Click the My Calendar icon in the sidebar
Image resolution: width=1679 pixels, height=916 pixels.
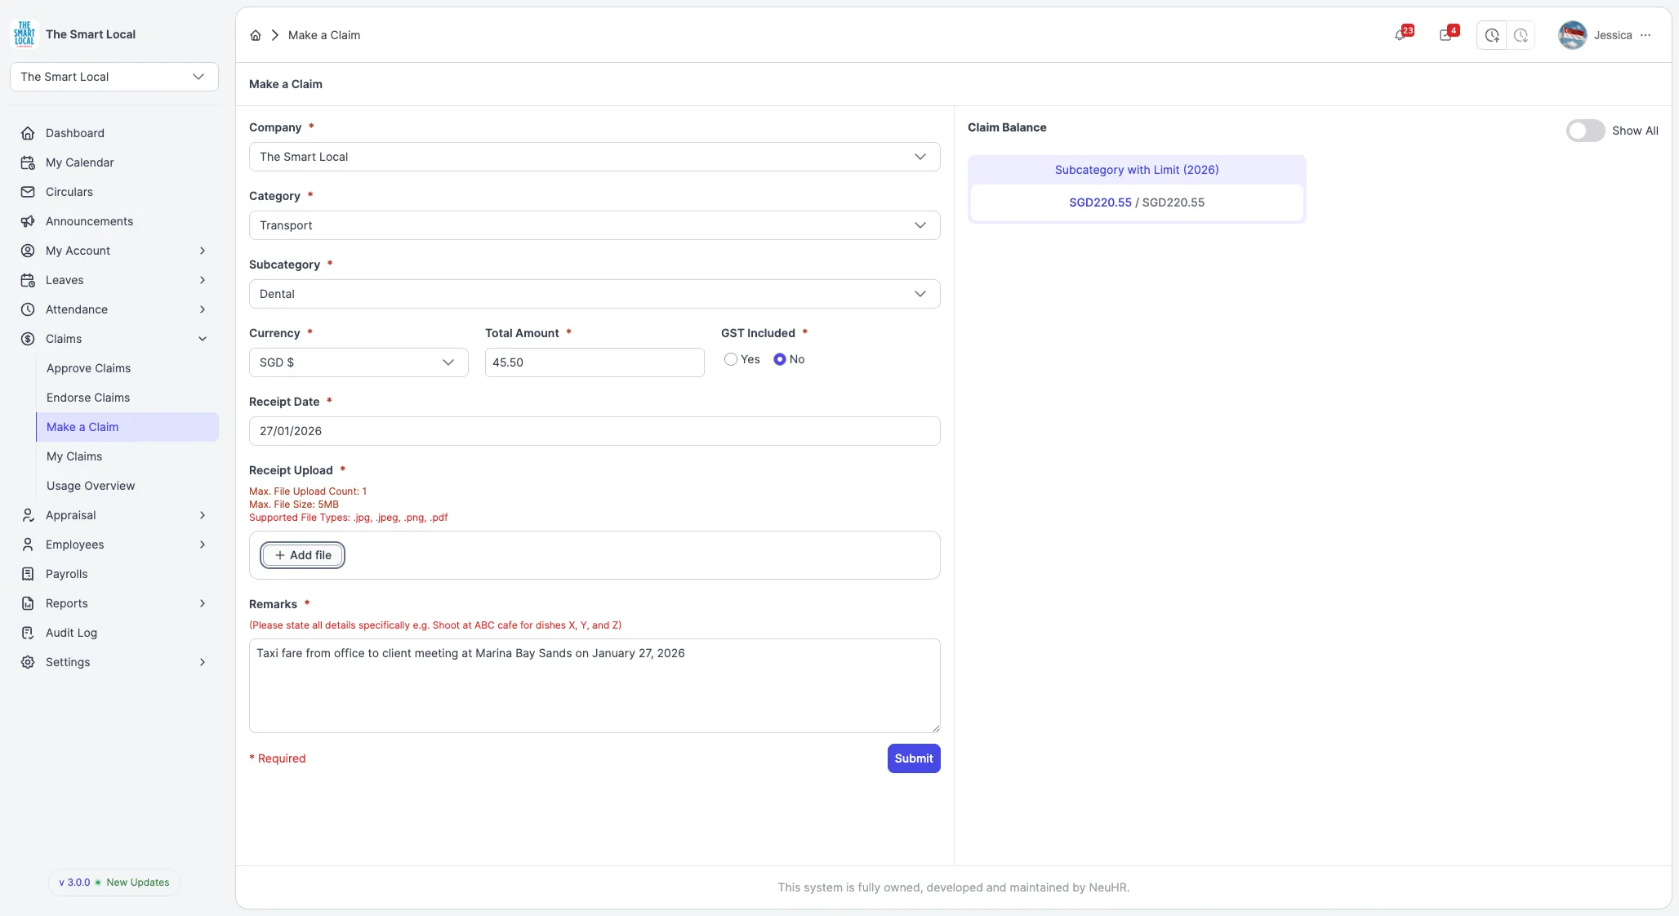point(28,162)
